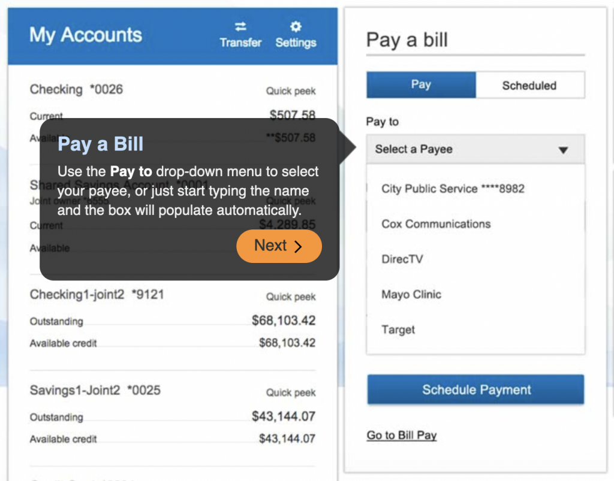Expand the Select a Payee dropdown arrow
Image resolution: width=614 pixels, height=481 pixels.
tap(563, 150)
